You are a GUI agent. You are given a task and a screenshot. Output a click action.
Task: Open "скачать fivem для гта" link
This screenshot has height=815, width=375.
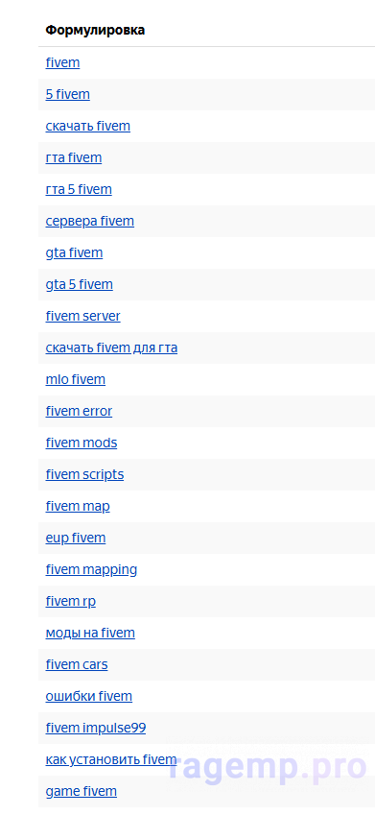coord(111,348)
